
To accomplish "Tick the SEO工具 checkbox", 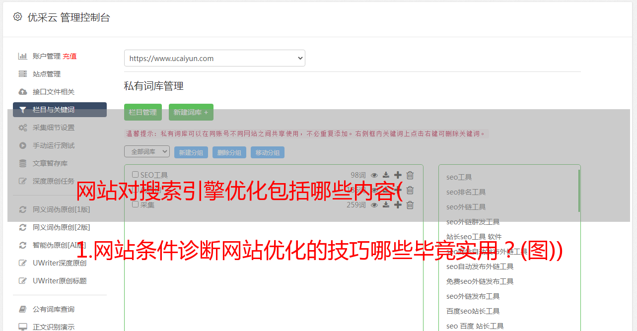I will tap(135, 175).
